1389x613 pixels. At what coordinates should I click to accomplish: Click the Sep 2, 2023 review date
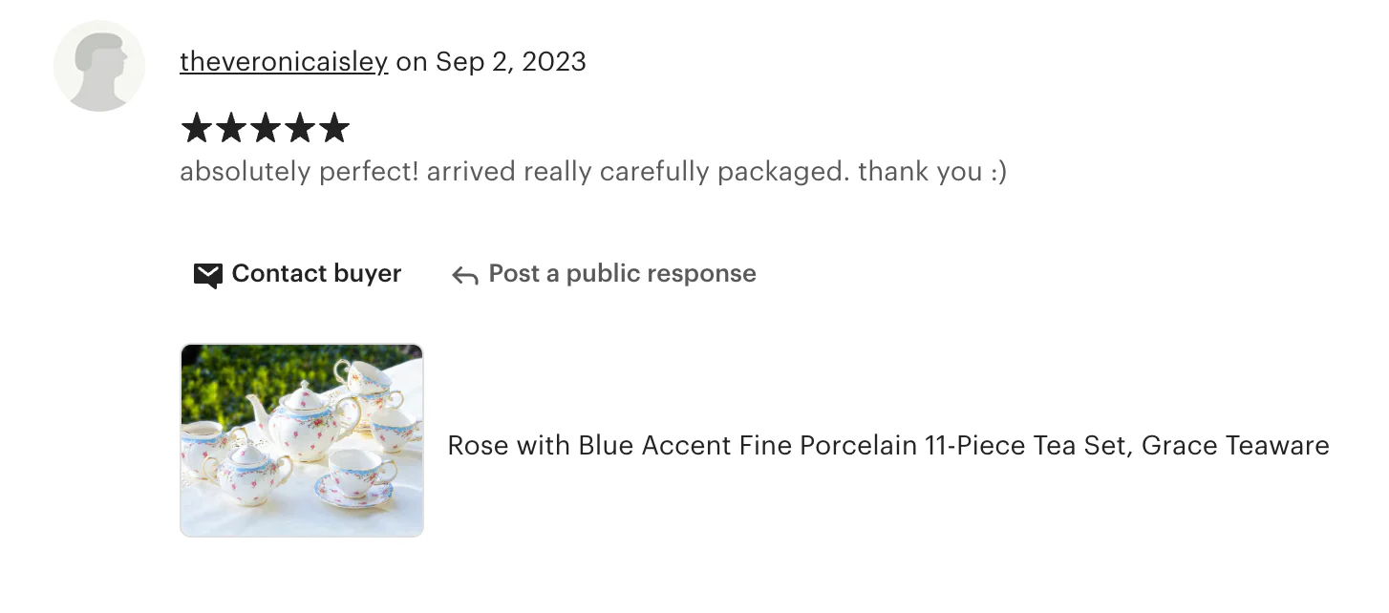511,62
